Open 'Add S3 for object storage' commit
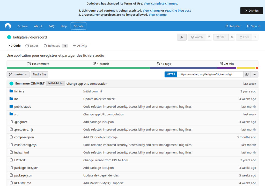Image resolution: width=265 pixels, height=186 pixels. 100,137
